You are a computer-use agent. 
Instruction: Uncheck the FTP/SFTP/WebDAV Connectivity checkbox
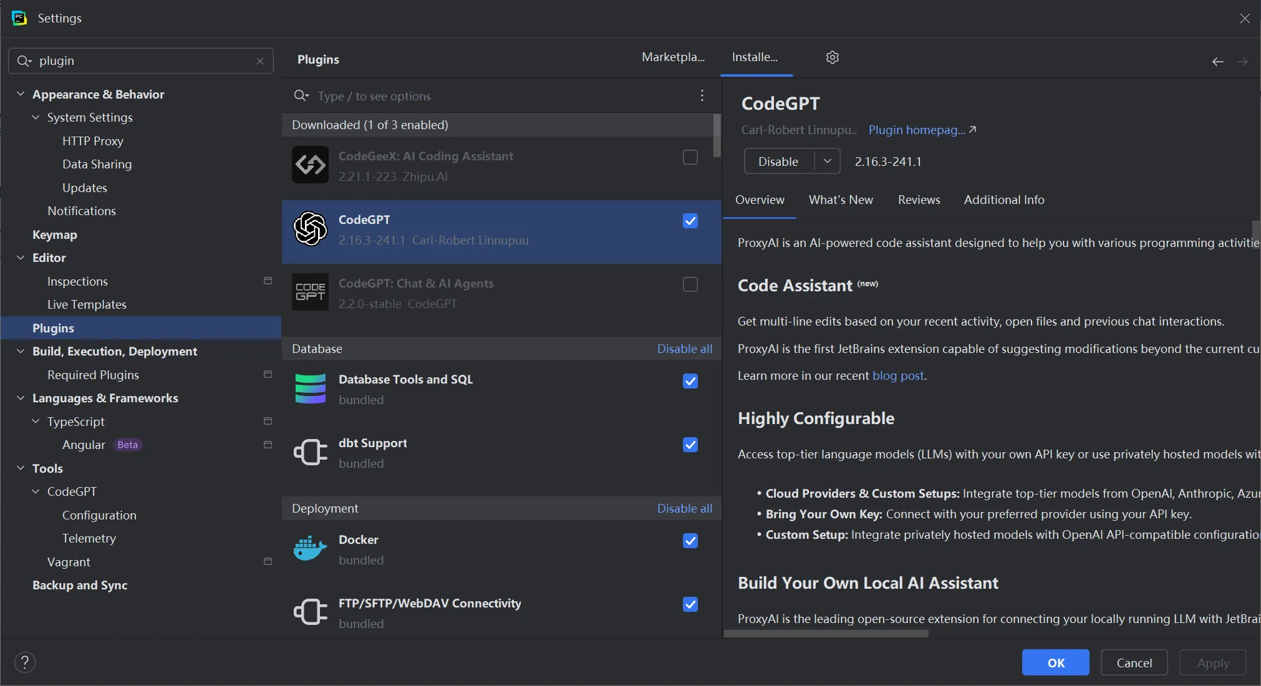(690, 604)
